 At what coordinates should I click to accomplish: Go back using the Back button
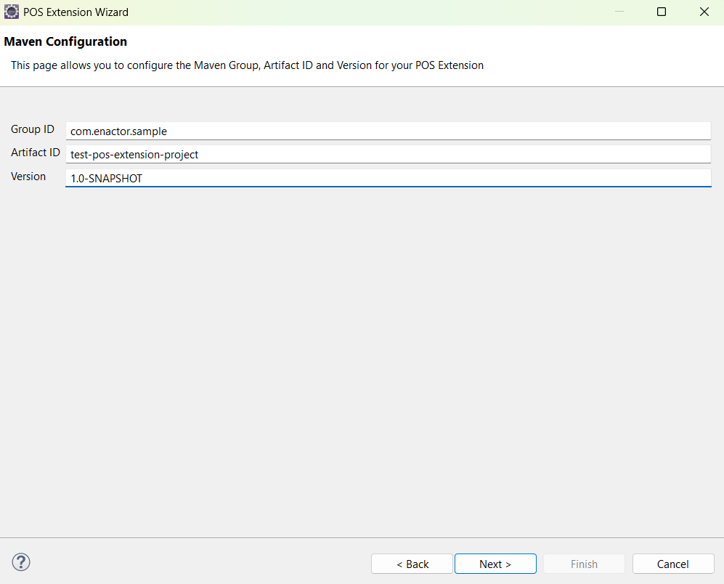click(x=412, y=564)
